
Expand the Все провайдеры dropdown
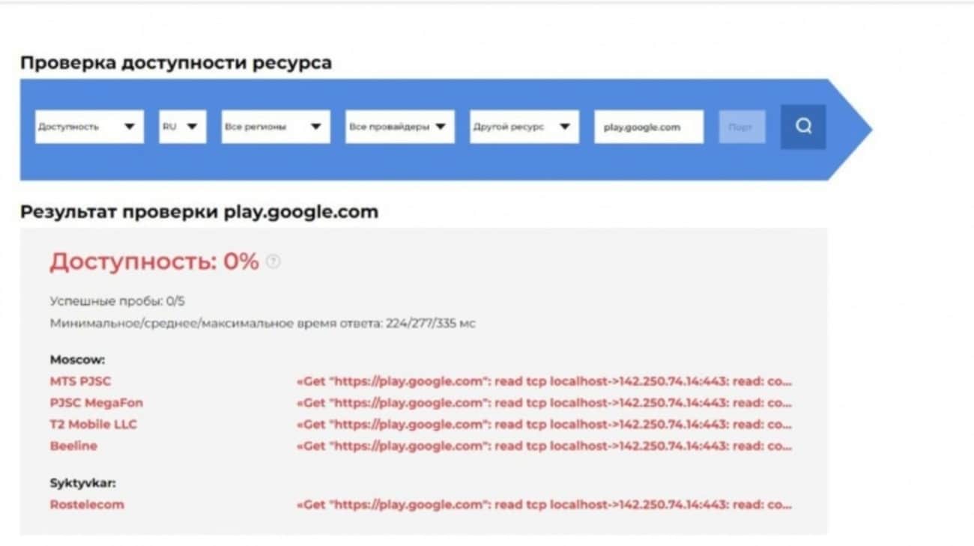[x=399, y=127]
